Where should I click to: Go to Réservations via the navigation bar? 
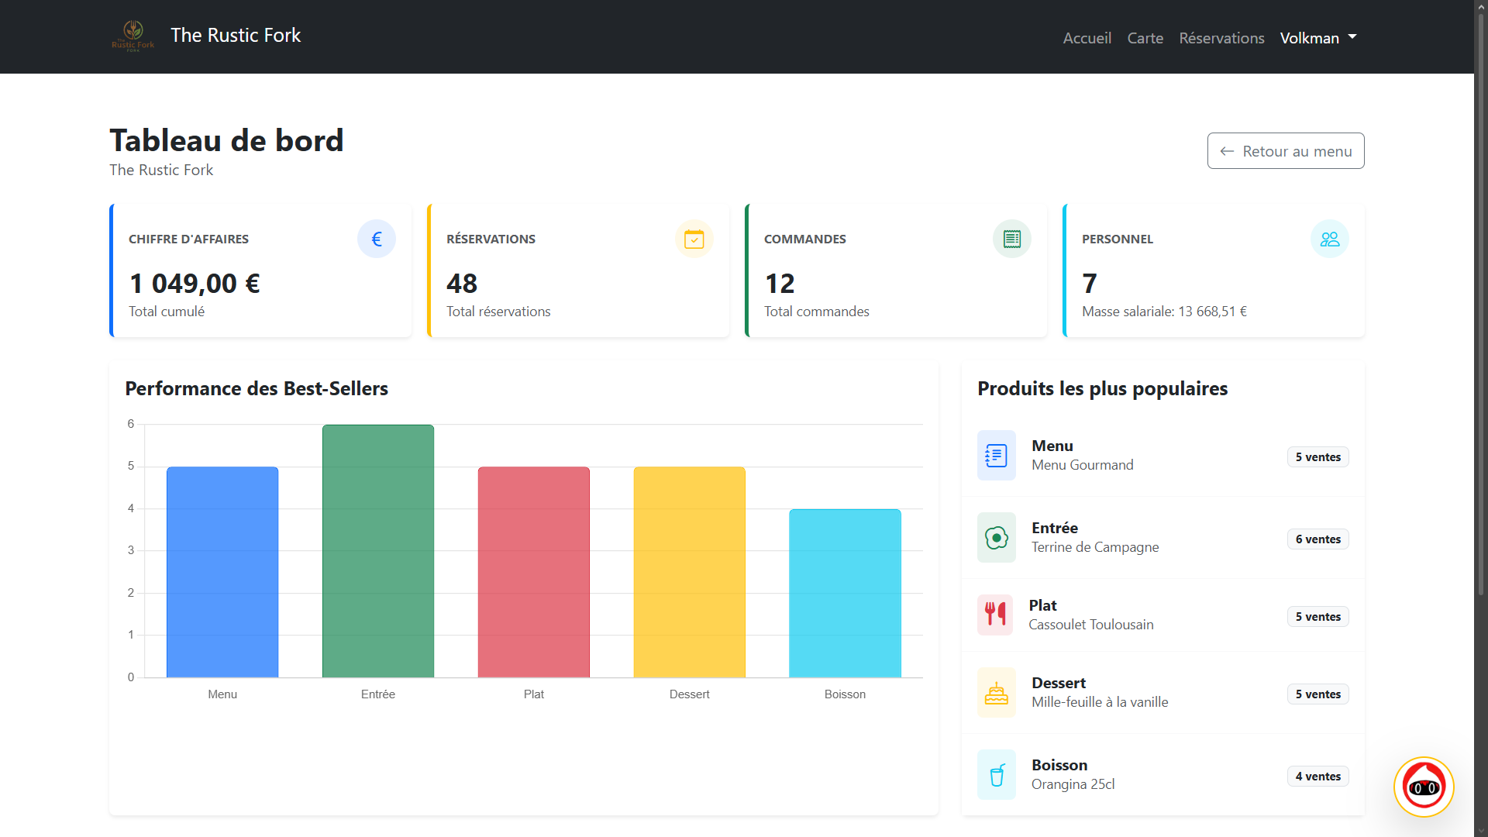1221,37
